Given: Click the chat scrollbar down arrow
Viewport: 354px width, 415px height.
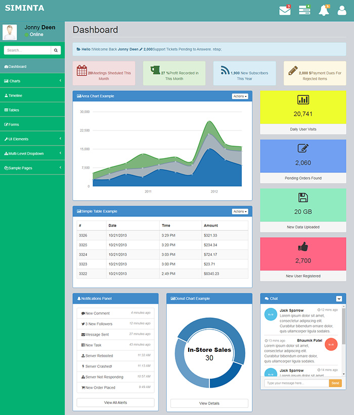Looking at the screenshot, I should click(344, 374).
